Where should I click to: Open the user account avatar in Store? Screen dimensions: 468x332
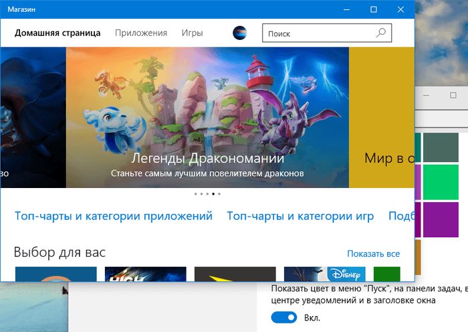(x=239, y=33)
